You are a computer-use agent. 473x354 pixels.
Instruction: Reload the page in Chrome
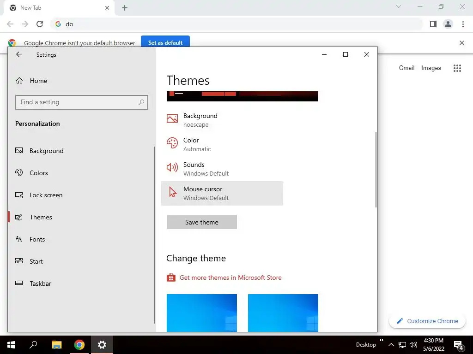40,24
